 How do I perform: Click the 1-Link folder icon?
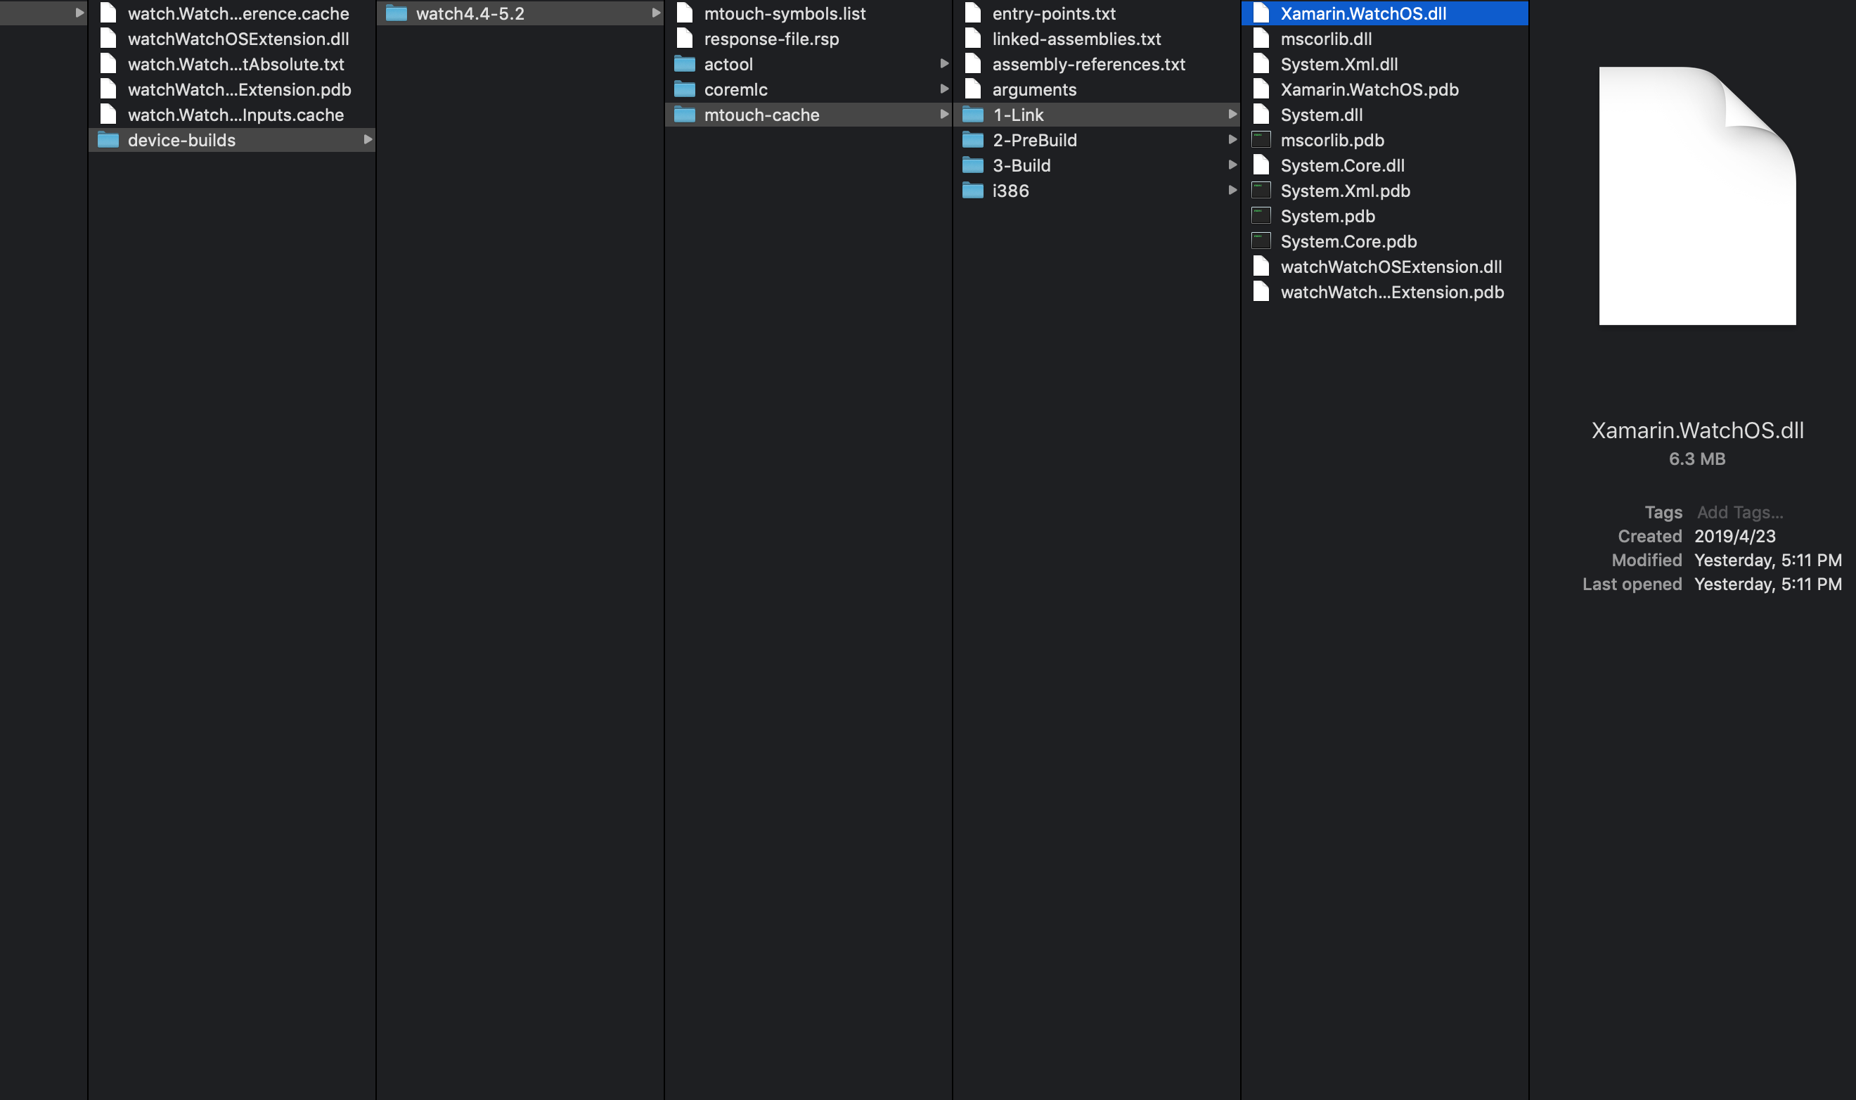973,115
